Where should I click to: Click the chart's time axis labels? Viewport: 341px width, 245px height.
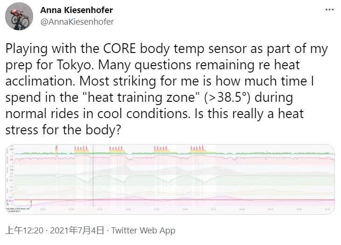[187, 210]
